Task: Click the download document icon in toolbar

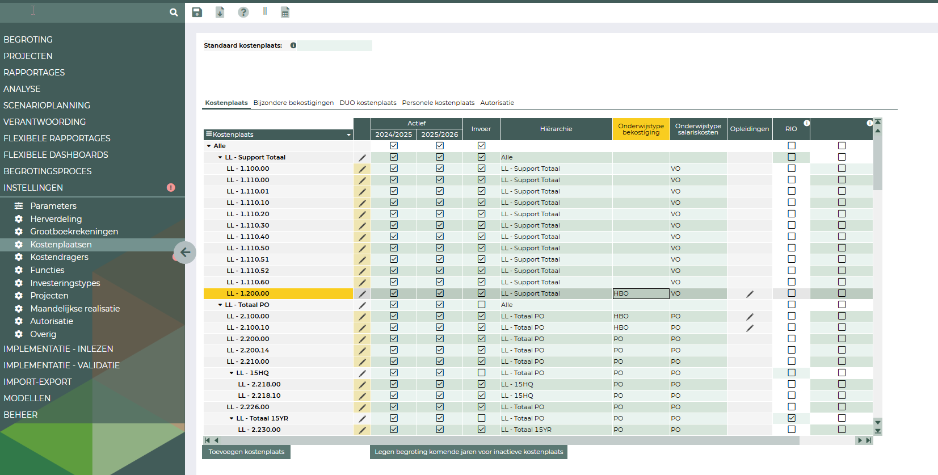Action: (220, 12)
